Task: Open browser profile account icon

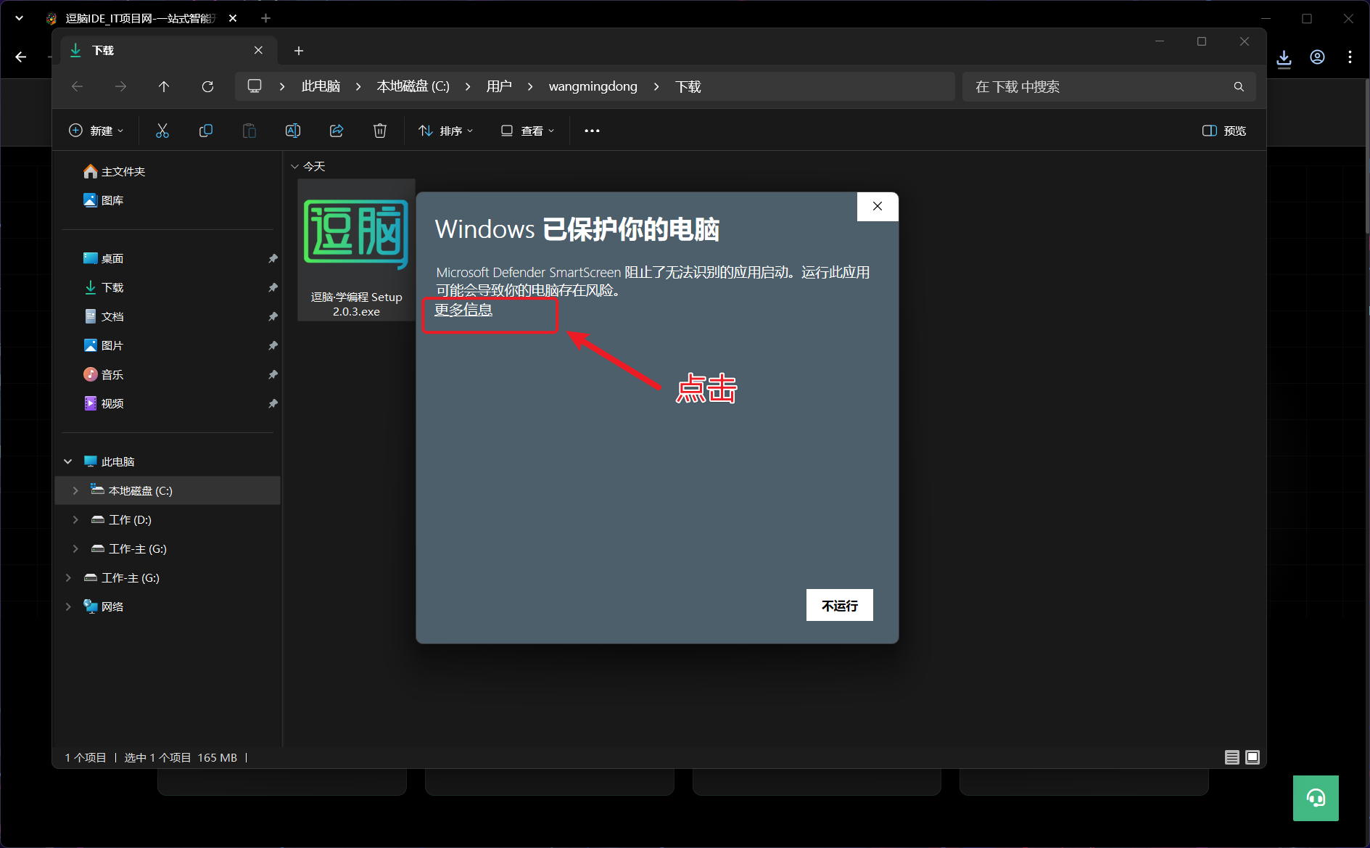Action: click(1318, 57)
